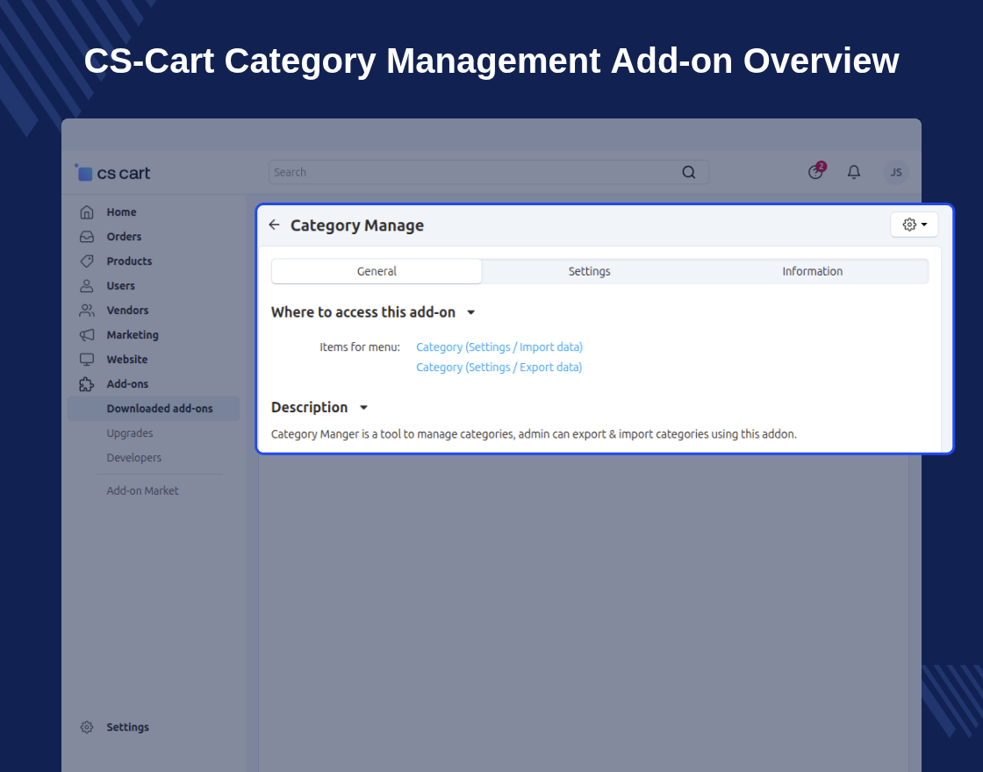Viewport: 983px width, 772px height.
Task: Switch to the General tab
Action: [x=377, y=271]
